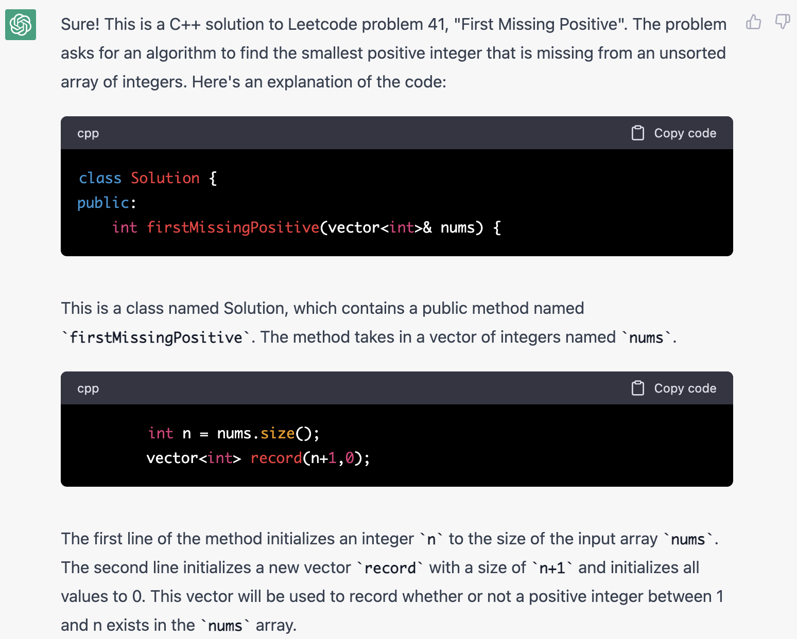The width and height of the screenshot is (797, 639).
Task: Click the "class Solution {" code line
Action: [148, 178]
